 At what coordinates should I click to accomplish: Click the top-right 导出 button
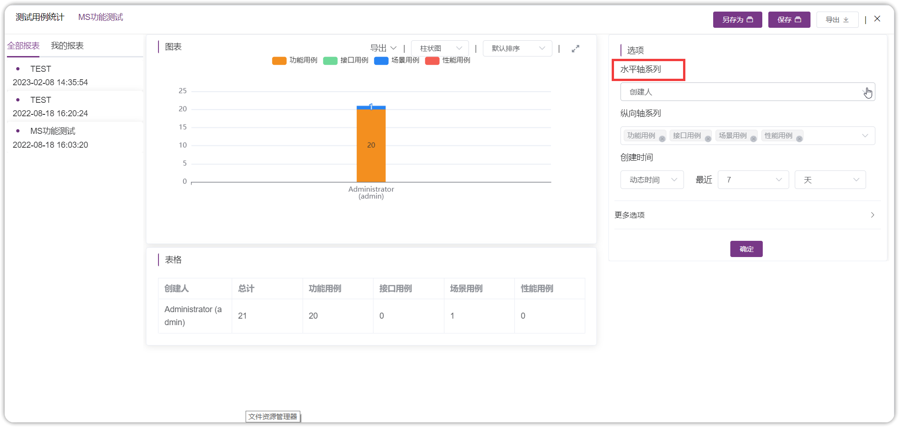tap(837, 19)
